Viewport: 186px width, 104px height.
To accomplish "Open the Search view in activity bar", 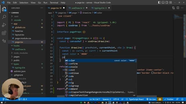I will [x=4, y=17].
